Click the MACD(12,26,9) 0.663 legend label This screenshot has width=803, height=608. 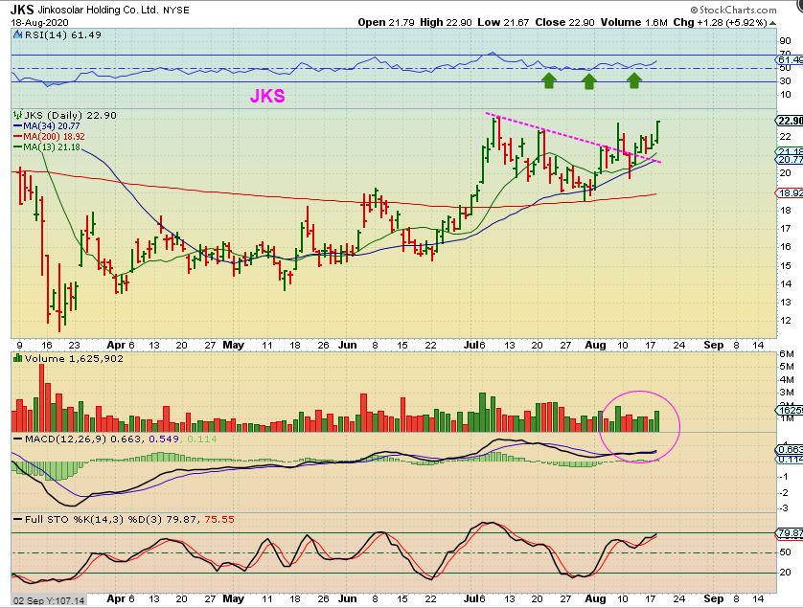(84, 439)
